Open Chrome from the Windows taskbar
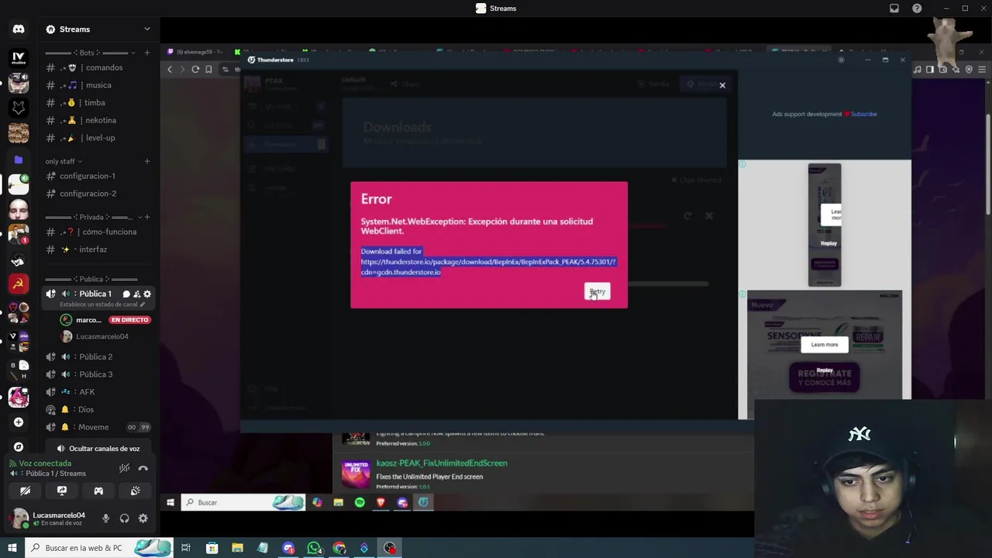The width and height of the screenshot is (992, 558). (339, 548)
